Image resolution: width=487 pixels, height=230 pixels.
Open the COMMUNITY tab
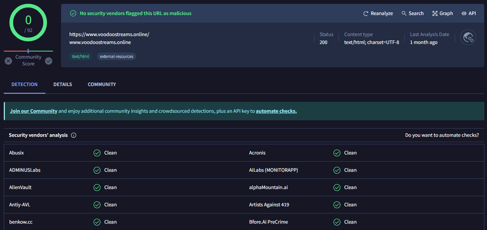(102, 85)
